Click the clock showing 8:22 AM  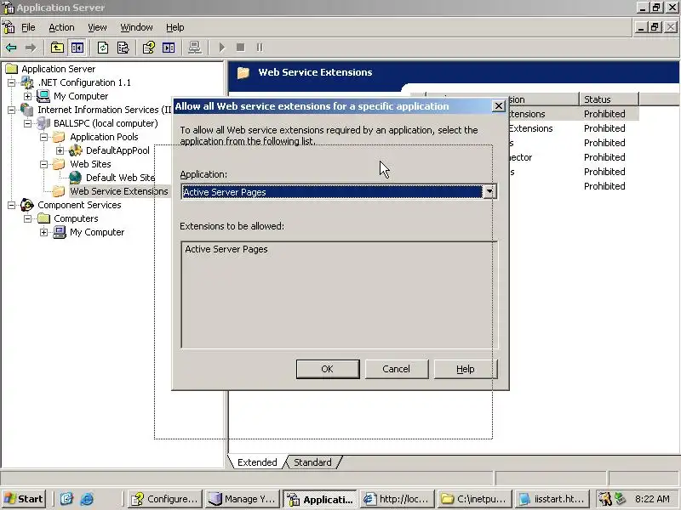(x=652, y=499)
